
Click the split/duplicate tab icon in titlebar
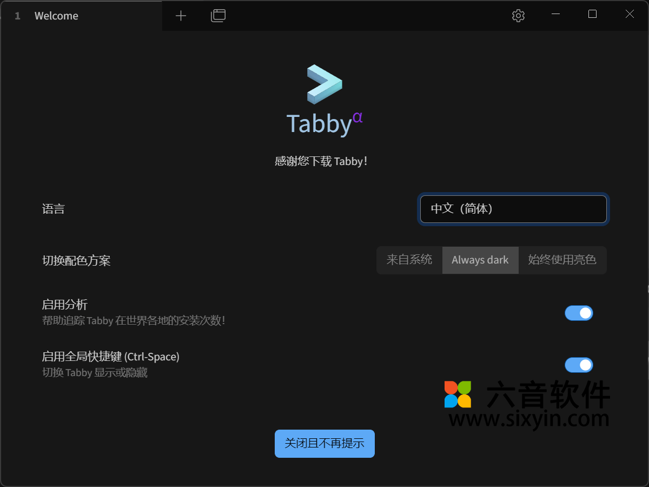coord(218,15)
